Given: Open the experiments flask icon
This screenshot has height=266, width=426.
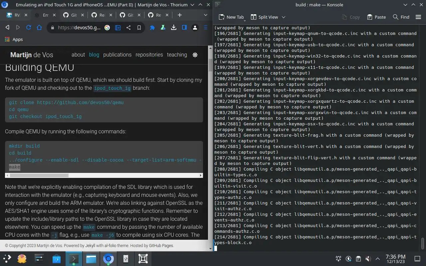Looking at the screenshot, I should click(x=163, y=28).
